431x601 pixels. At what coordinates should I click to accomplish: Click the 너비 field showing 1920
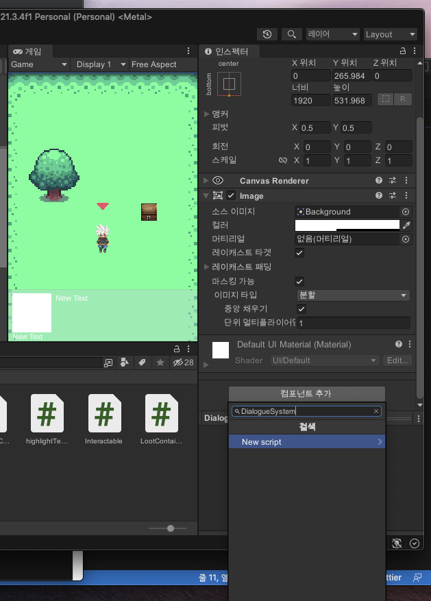click(310, 101)
